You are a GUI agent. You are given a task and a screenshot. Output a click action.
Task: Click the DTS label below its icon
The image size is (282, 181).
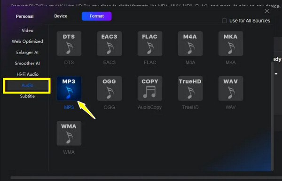click(x=69, y=63)
